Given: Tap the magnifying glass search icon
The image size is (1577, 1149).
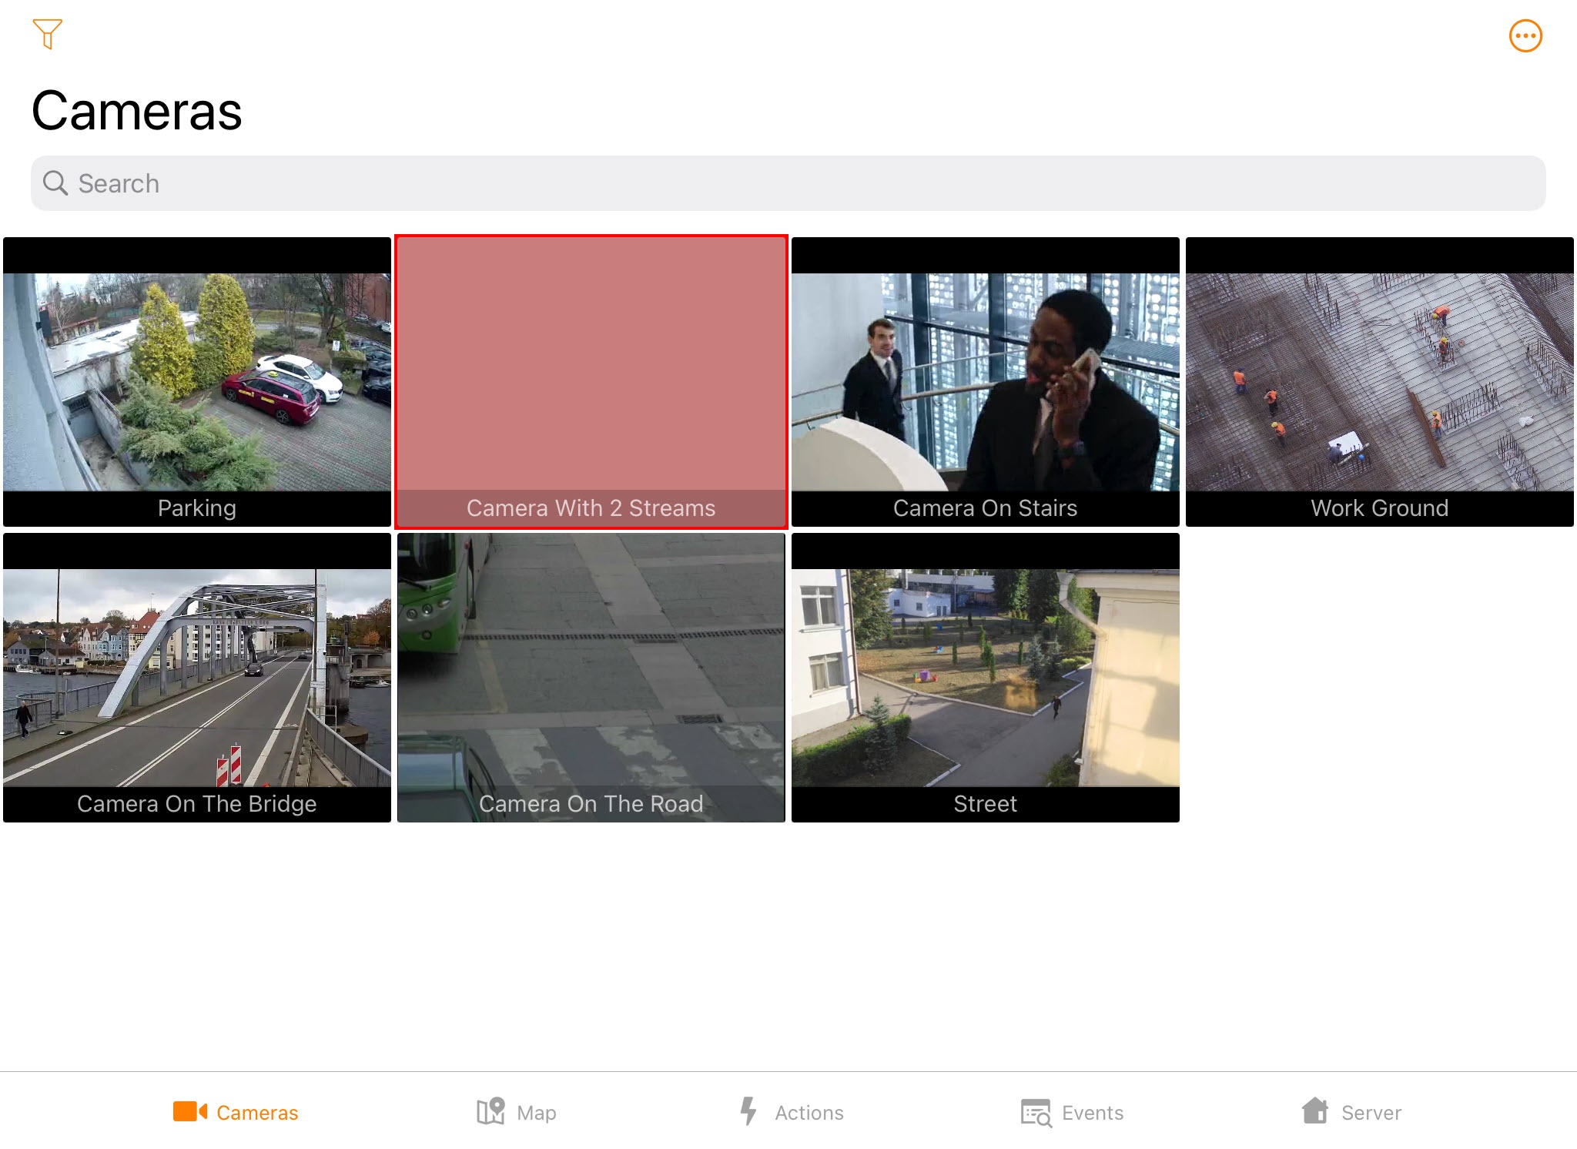Looking at the screenshot, I should tap(55, 183).
